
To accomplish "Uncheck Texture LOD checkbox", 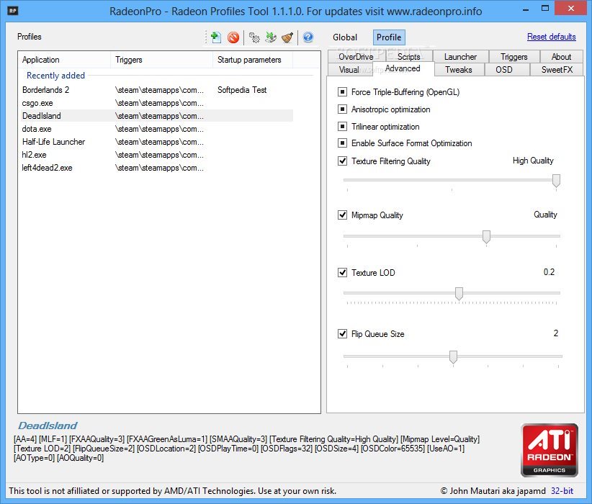I will (x=342, y=272).
